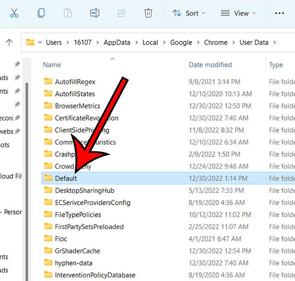Select the GrShaderCache folder

coord(77,251)
